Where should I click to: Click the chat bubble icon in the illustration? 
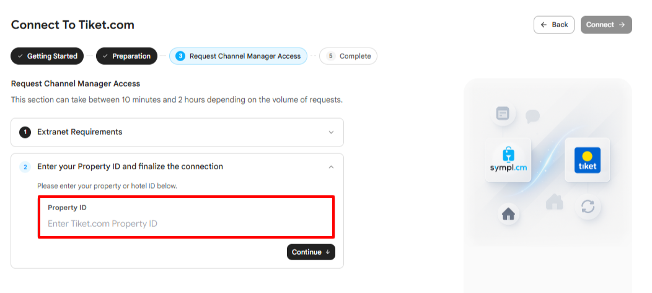(x=532, y=116)
